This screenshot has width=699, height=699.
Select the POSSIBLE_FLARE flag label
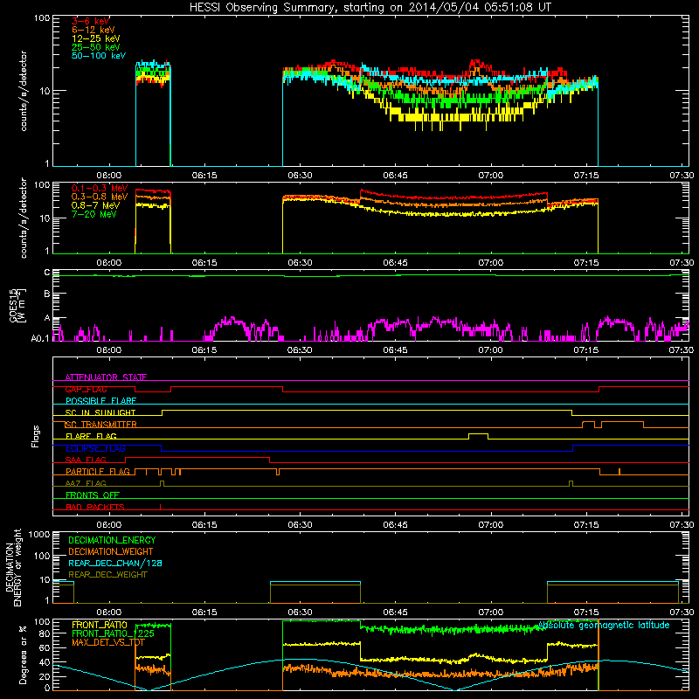(100, 401)
